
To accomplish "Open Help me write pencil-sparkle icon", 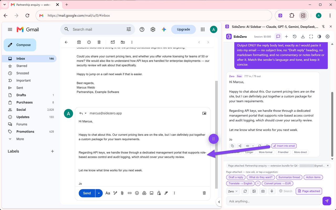I will coord(115,193).
